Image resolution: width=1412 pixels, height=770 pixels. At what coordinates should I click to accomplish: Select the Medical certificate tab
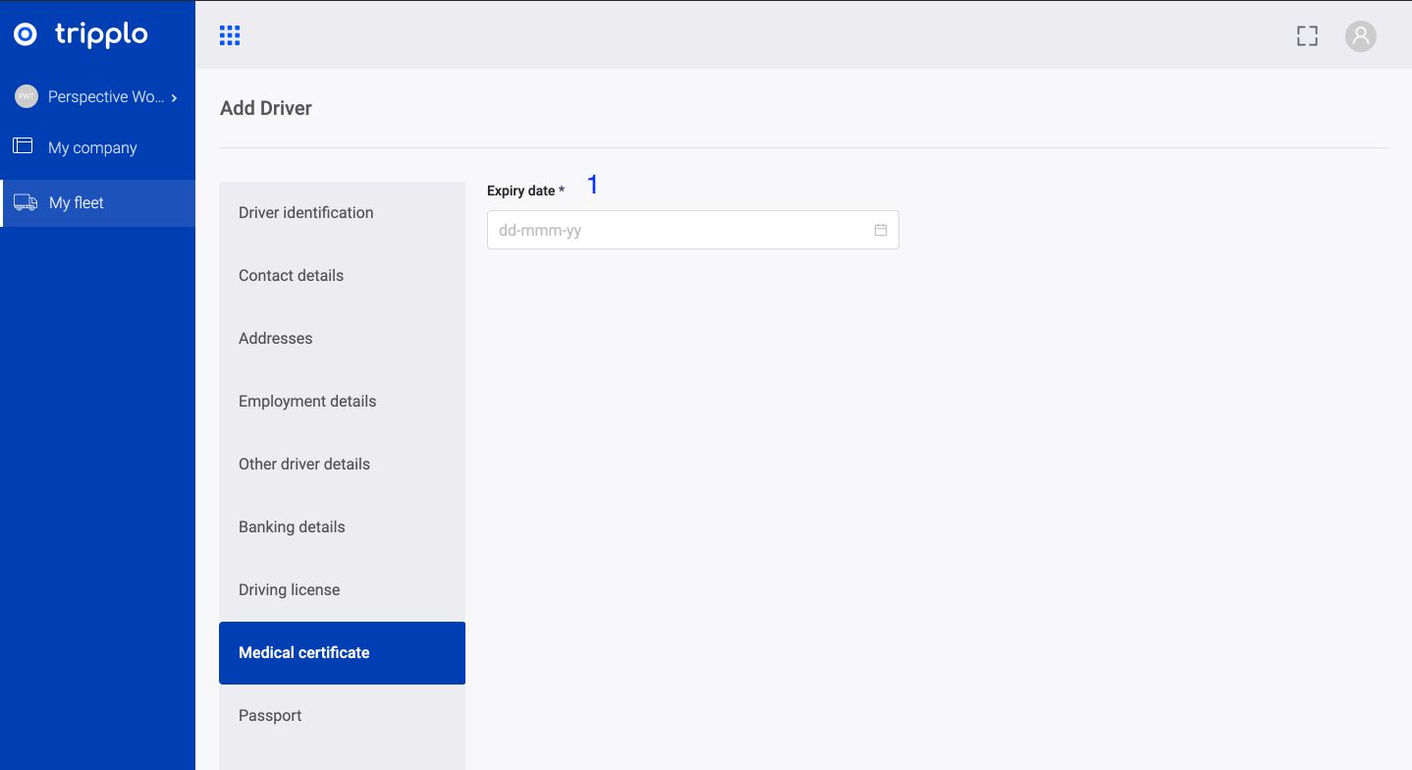click(303, 652)
